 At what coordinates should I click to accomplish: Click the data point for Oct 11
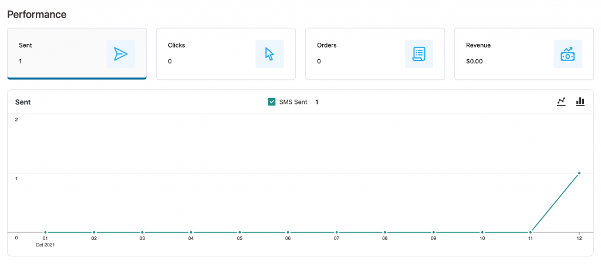pyautogui.click(x=531, y=232)
